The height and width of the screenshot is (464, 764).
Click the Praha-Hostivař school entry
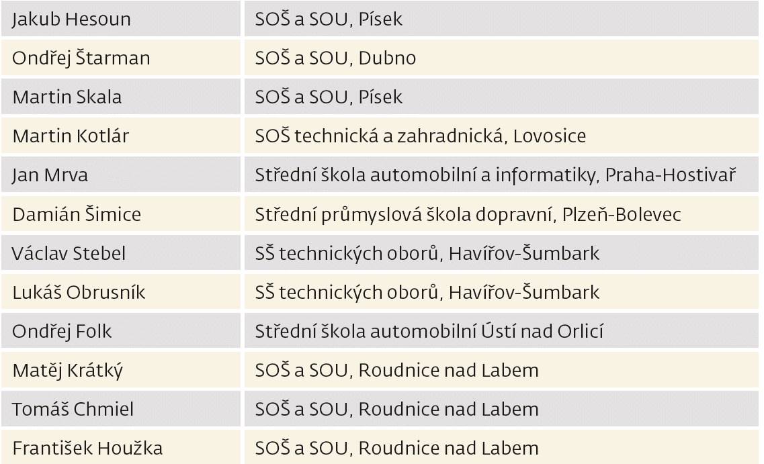pos(496,175)
